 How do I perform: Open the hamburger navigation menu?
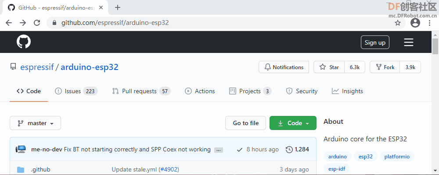[408, 42]
